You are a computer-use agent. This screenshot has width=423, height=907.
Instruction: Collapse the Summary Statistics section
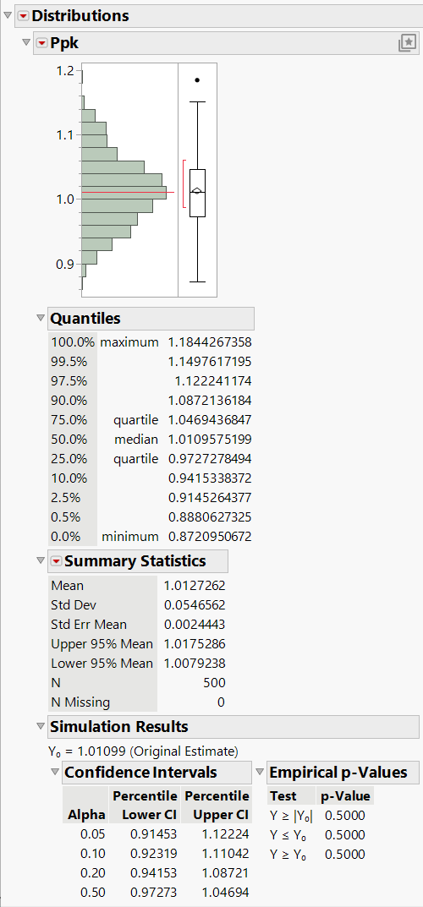point(40,560)
